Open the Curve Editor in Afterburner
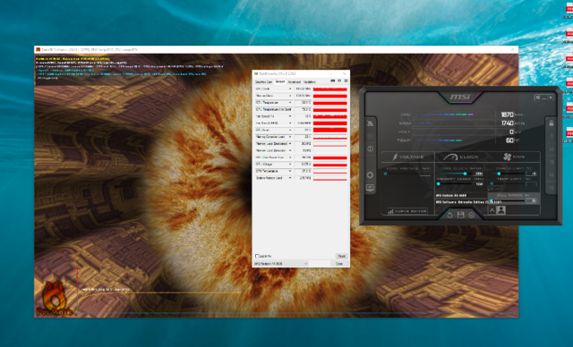 click(x=407, y=212)
